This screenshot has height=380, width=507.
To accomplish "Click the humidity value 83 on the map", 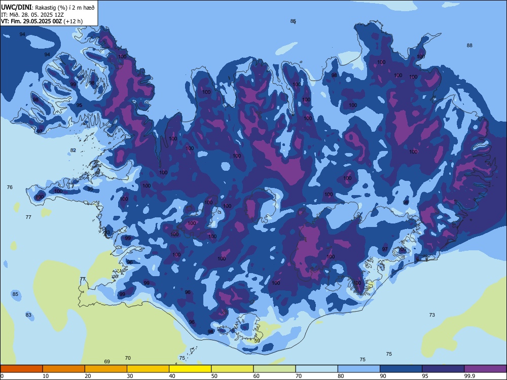I will click(x=28, y=315).
